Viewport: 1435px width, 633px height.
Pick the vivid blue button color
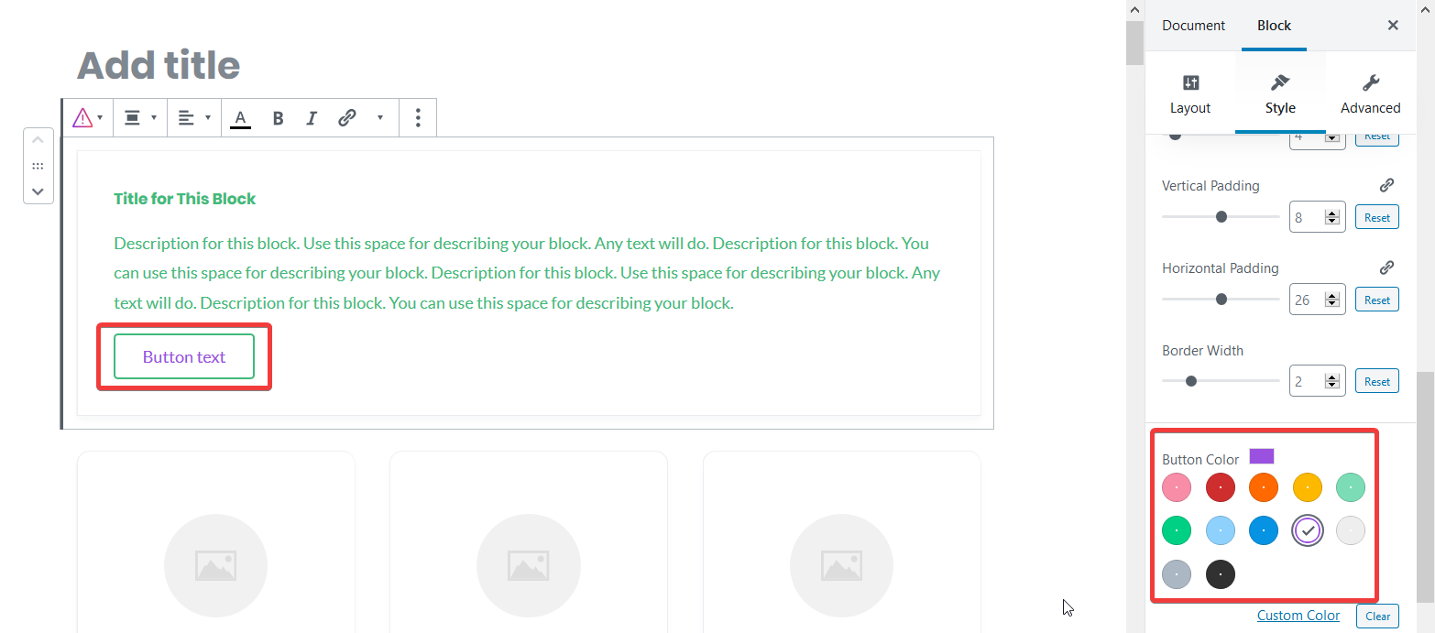(1264, 530)
